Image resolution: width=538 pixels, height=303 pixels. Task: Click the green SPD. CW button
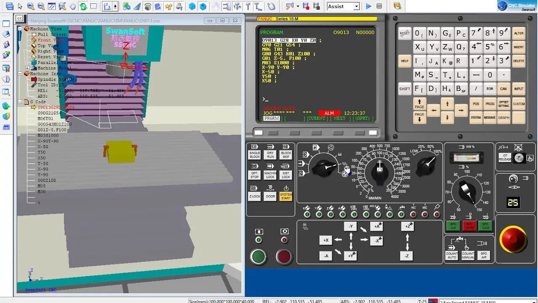click(x=453, y=226)
